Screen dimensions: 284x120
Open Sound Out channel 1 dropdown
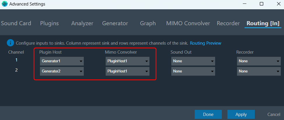(x=193, y=61)
